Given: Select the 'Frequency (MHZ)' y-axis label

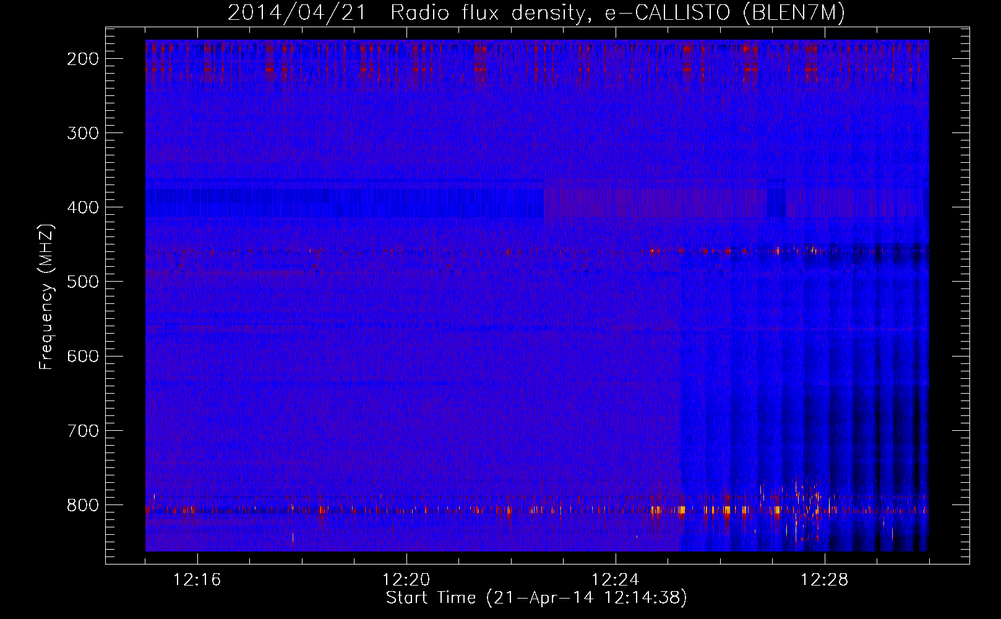Looking at the screenshot, I should coord(46,297).
